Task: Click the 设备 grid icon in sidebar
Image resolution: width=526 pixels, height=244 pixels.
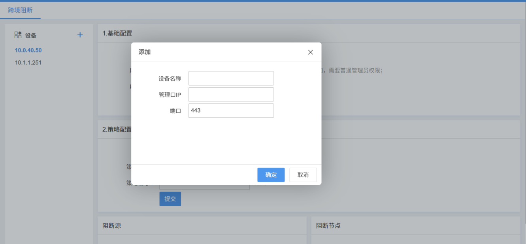Action: [18, 35]
